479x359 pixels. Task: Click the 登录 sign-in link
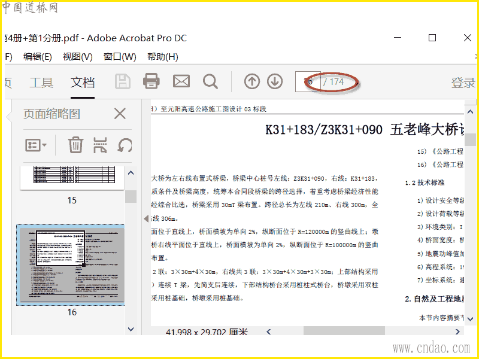click(463, 83)
